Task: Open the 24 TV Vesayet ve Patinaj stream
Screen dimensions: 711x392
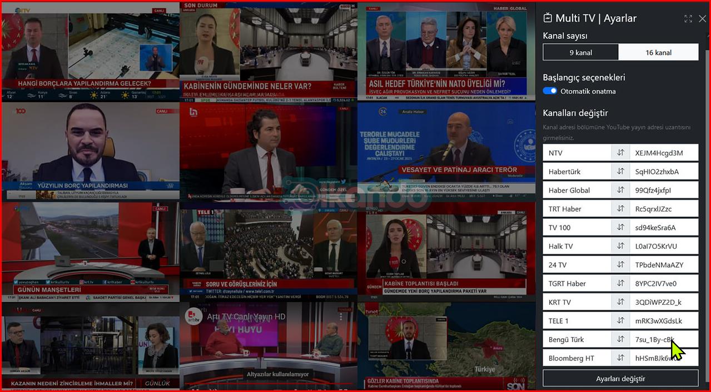Action: [x=445, y=151]
